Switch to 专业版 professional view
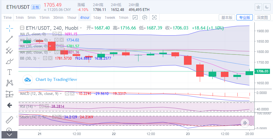 click(245, 17)
